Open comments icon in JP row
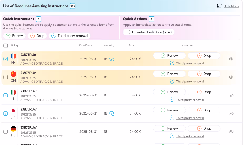This screenshot has width=243, height=145. [112, 113]
